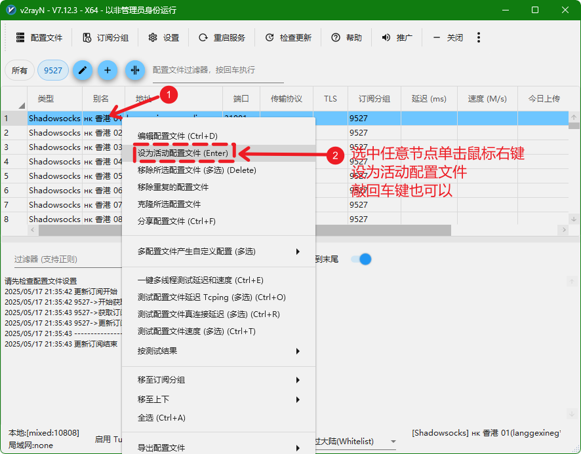Sort by the 速度 (M/s) column header

click(x=487, y=98)
